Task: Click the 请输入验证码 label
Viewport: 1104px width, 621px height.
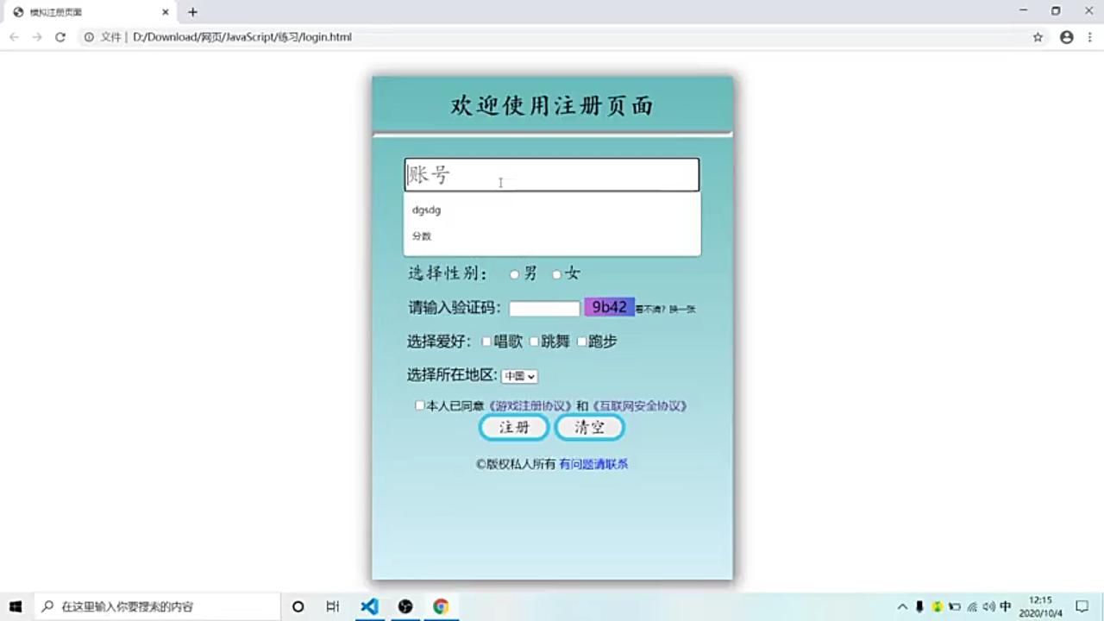Action: [455, 308]
